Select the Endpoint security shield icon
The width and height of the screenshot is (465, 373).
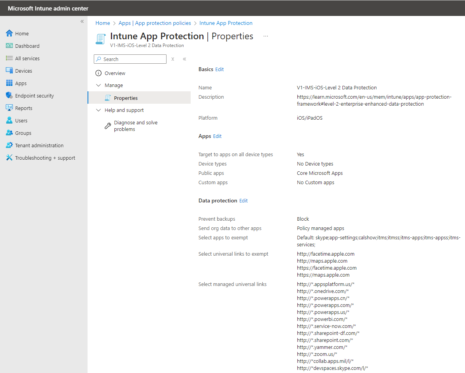(9, 95)
